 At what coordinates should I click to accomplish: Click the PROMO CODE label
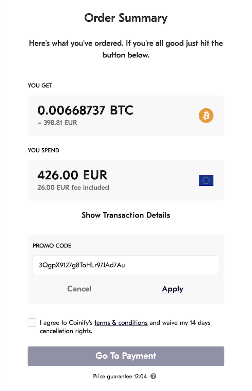(52, 246)
